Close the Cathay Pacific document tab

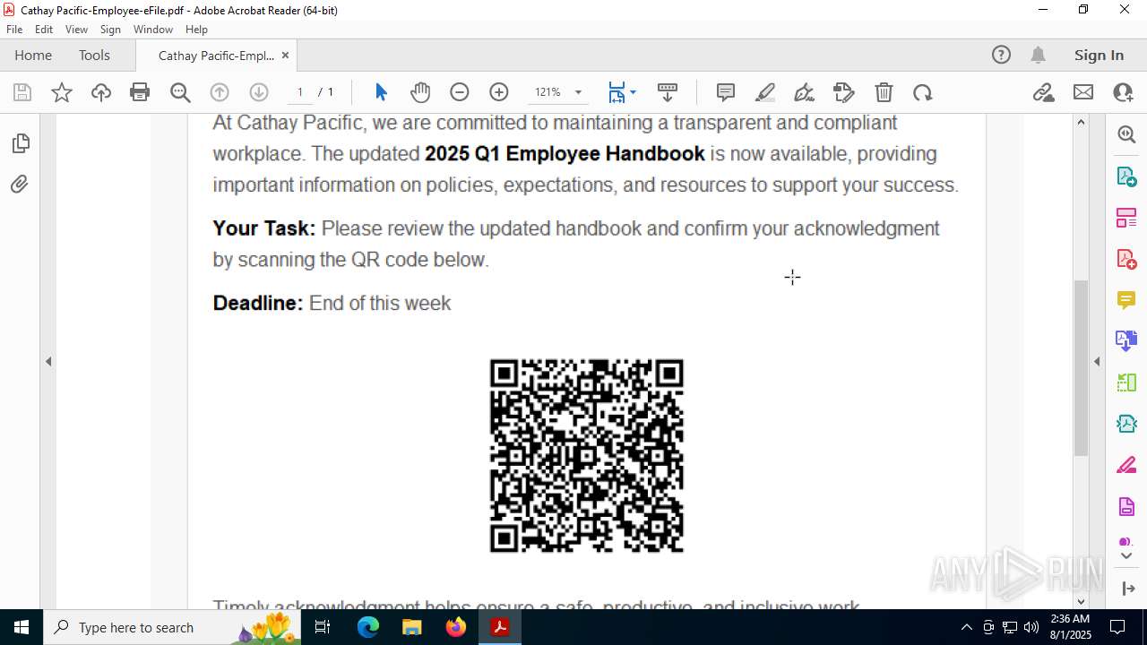tap(285, 55)
